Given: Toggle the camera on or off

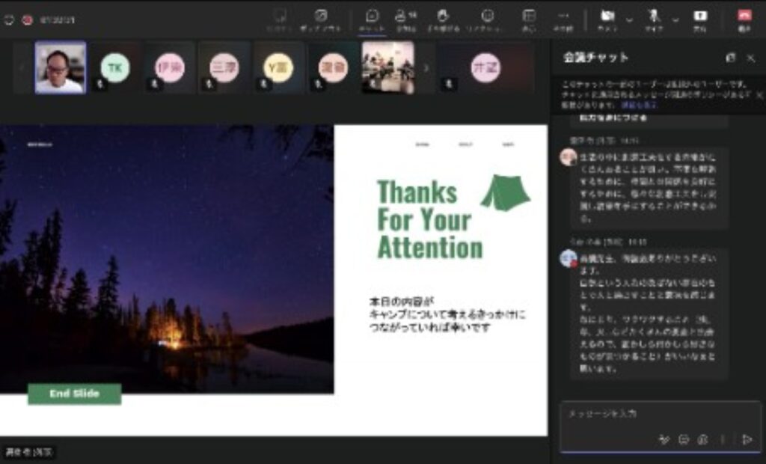Looking at the screenshot, I should [607, 18].
